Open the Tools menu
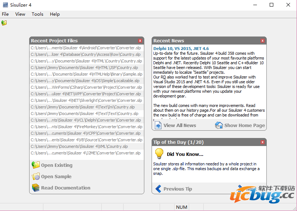The height and width of the screenshot is (211, 297). (x=37, y=14)
